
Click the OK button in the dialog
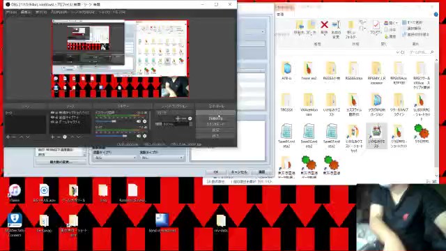tap(216, 172)
